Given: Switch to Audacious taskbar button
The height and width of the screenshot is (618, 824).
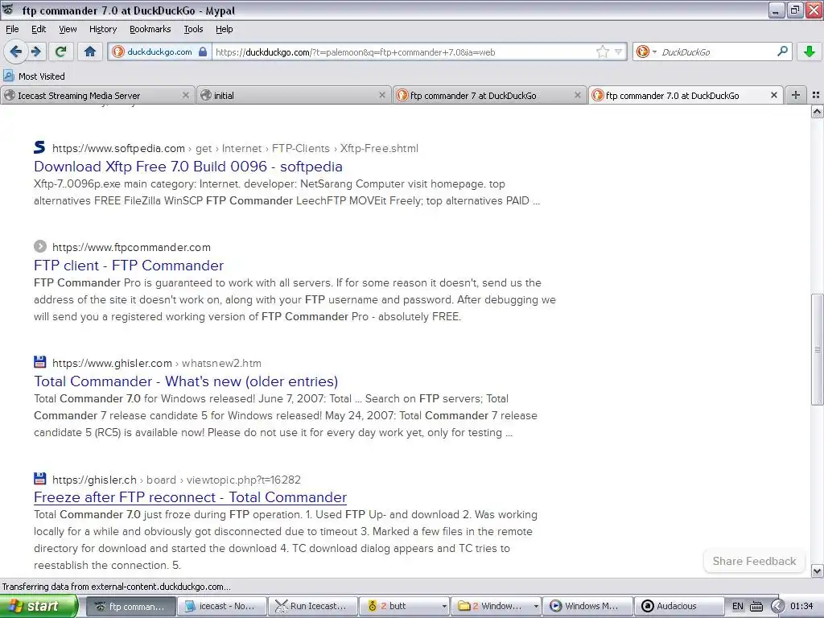Looking at the screenshot, I should tap(678, 606).
